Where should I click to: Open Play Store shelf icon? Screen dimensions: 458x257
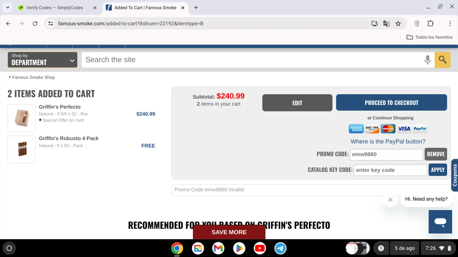(239, 248)
